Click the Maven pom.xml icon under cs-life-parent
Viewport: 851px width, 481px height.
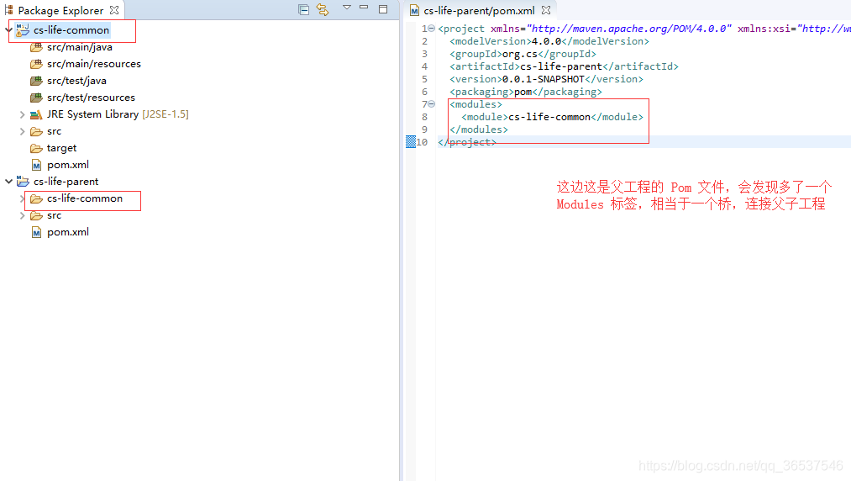click(36, 233)
